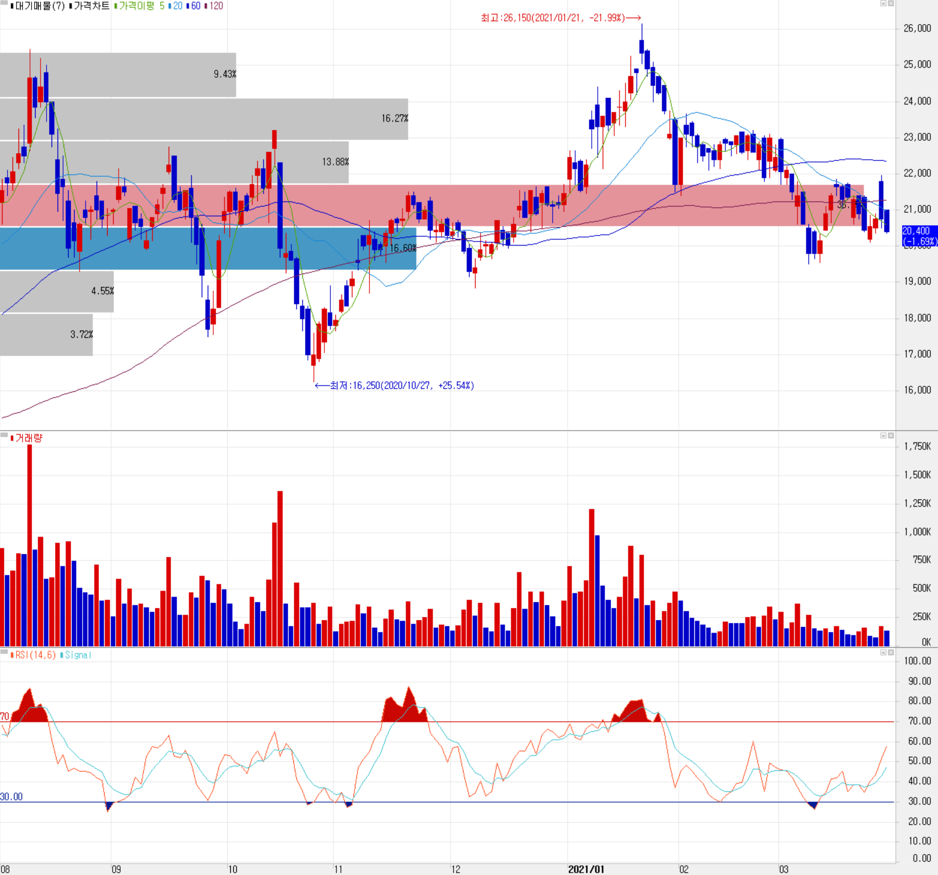Click the 09 month axis label
The height and width of the screenshot is (875, 938).
(x=116, y=869)
